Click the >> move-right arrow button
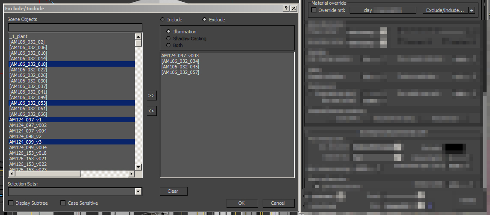Viewport: 490px width, 215px height. (151, 96)
